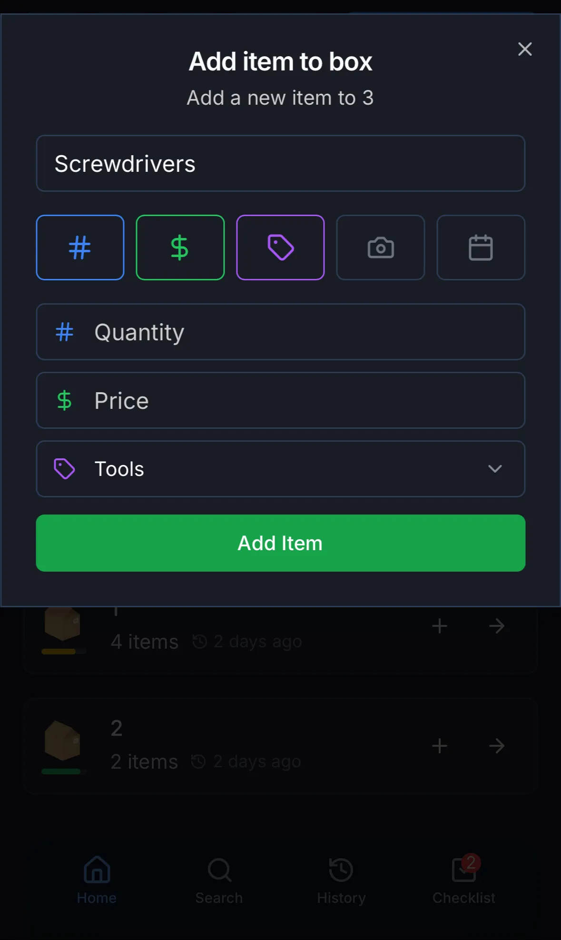Toggle the price dollar field button

(180, 247)
